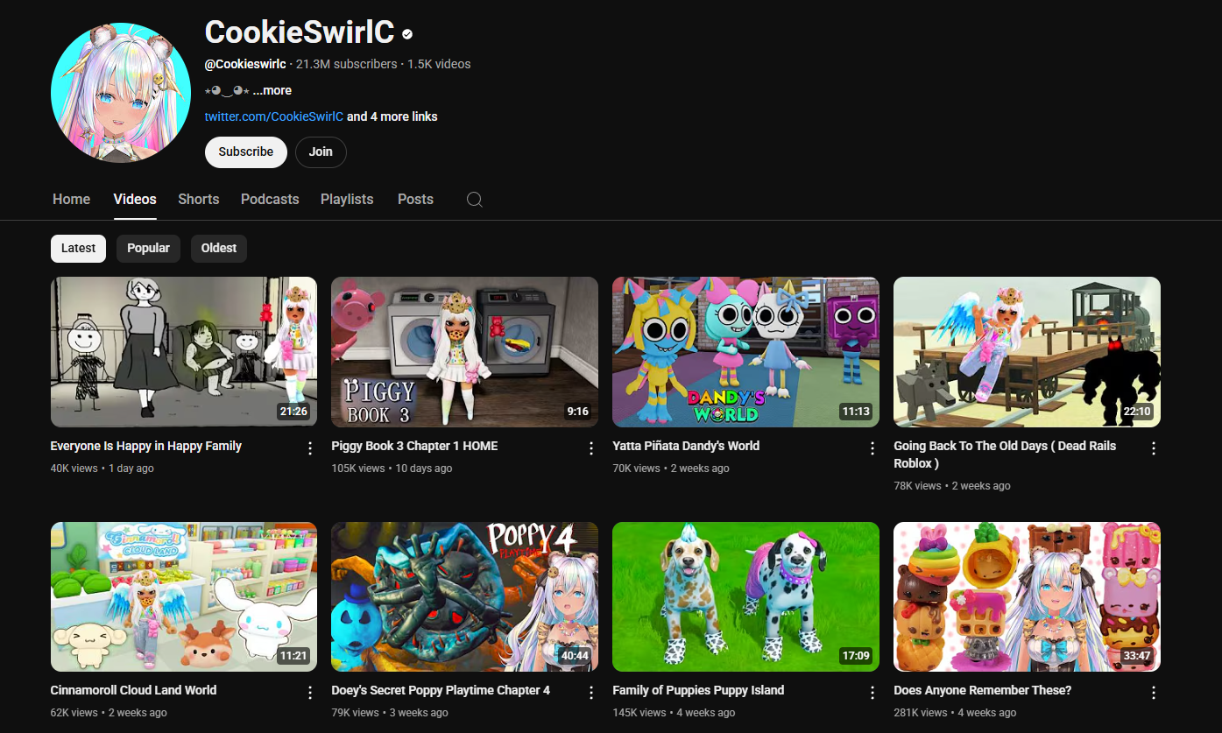Image resolution: width=1222 pixels, height=733 pixels.
Task: Switch to the Shorts tab
Action: point(199,200)
